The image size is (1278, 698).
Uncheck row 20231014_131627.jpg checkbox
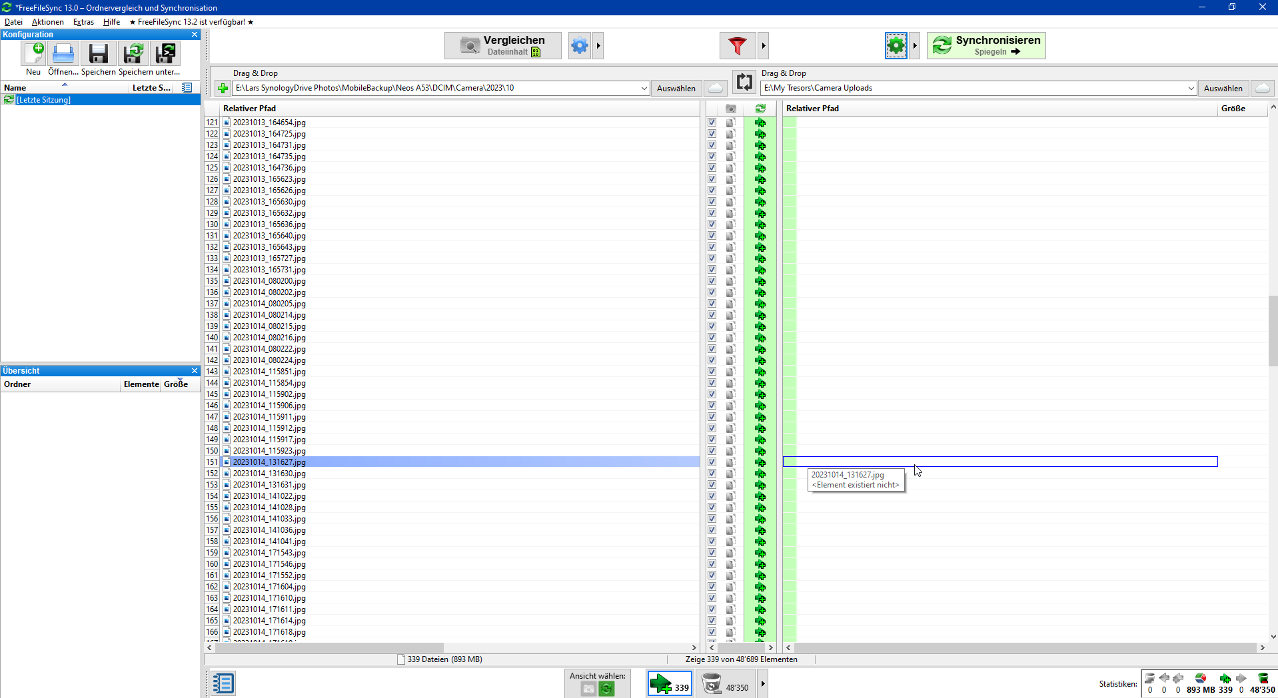712,462
